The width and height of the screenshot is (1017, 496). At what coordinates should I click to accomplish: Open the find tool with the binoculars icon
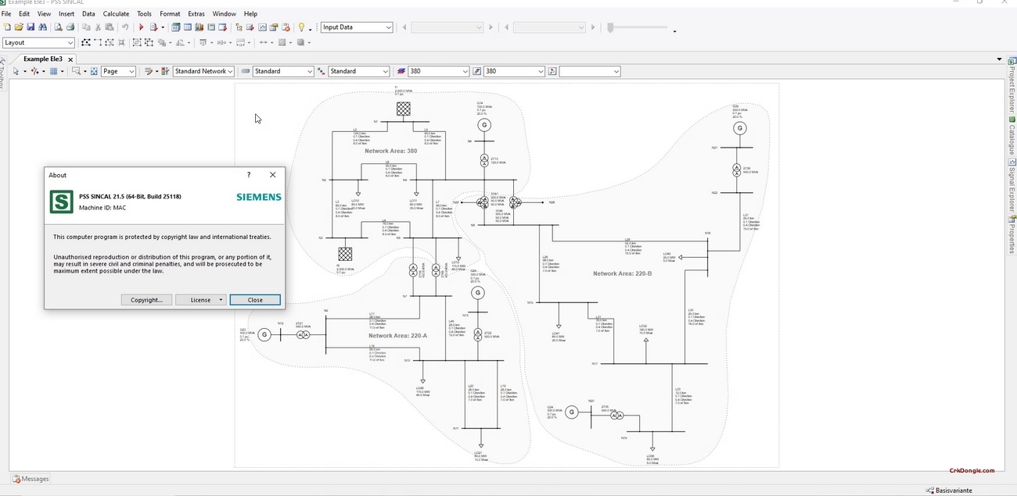(x=43, y=27)
